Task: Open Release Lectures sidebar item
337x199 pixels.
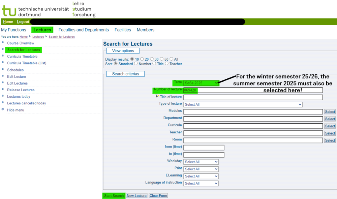Action: coord(21,90)
